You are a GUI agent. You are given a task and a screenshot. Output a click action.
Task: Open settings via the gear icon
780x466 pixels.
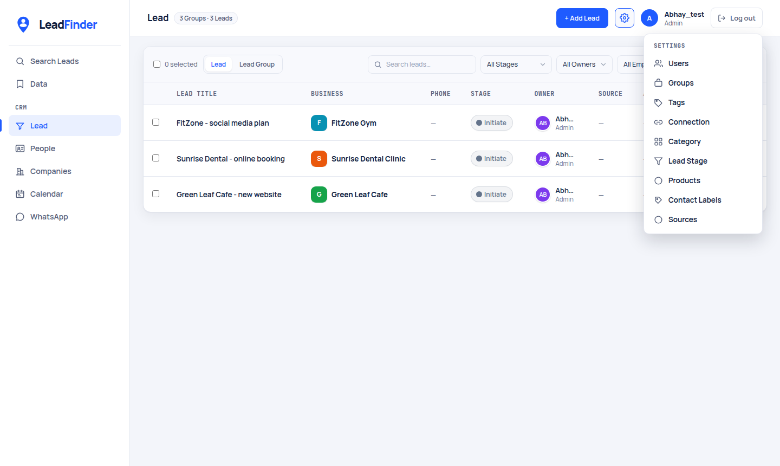[x=625, y=18]
